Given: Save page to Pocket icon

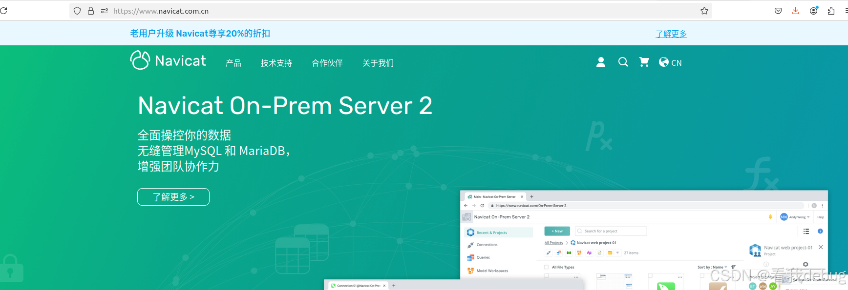Looking at the screenshot, I should pyautogui.click(x=778, y=11).
